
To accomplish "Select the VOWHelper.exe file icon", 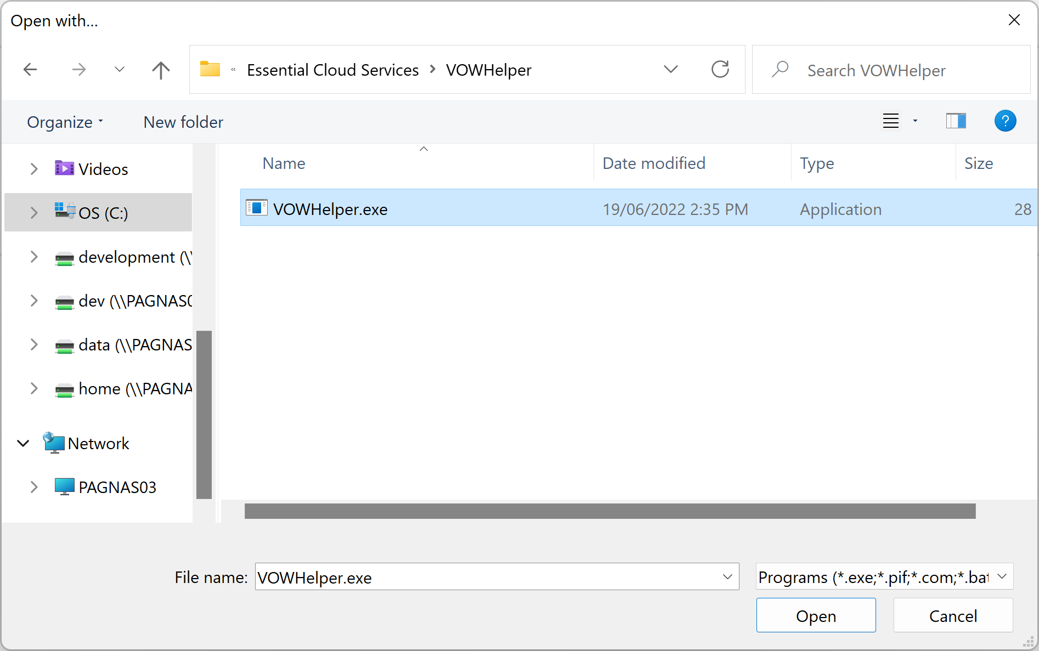I will point(256,208).
